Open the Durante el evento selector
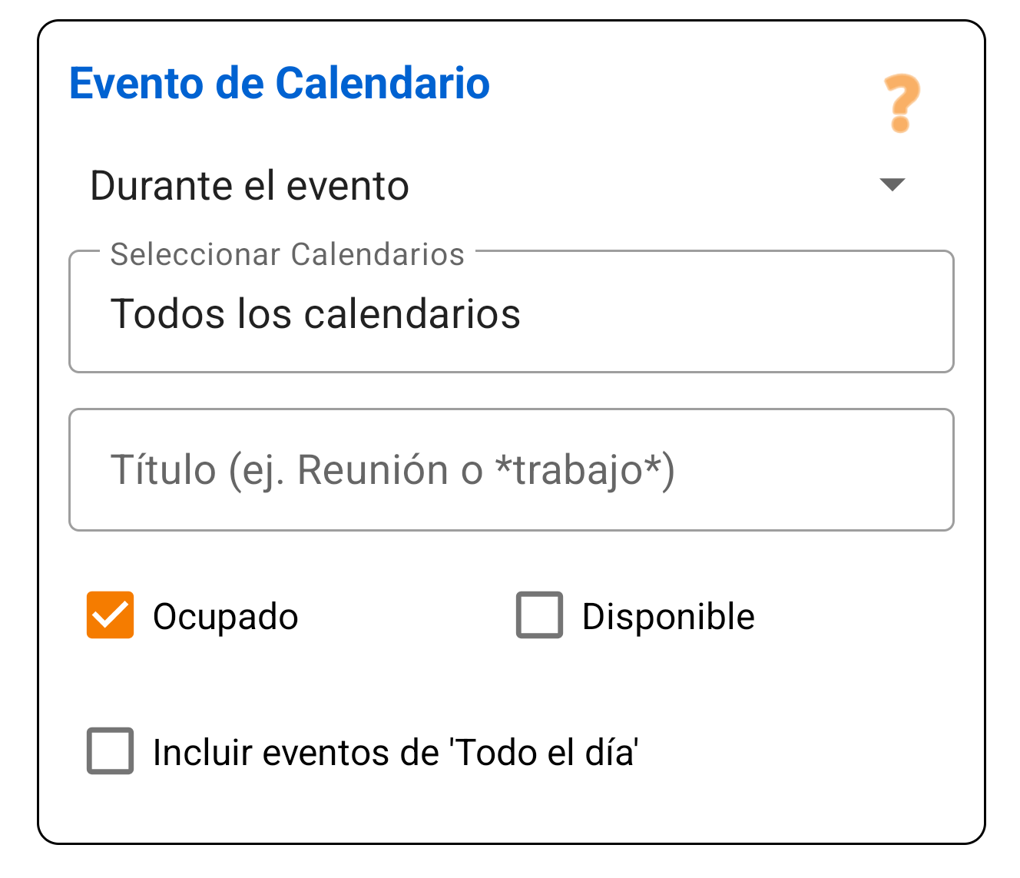 point(492,184)
